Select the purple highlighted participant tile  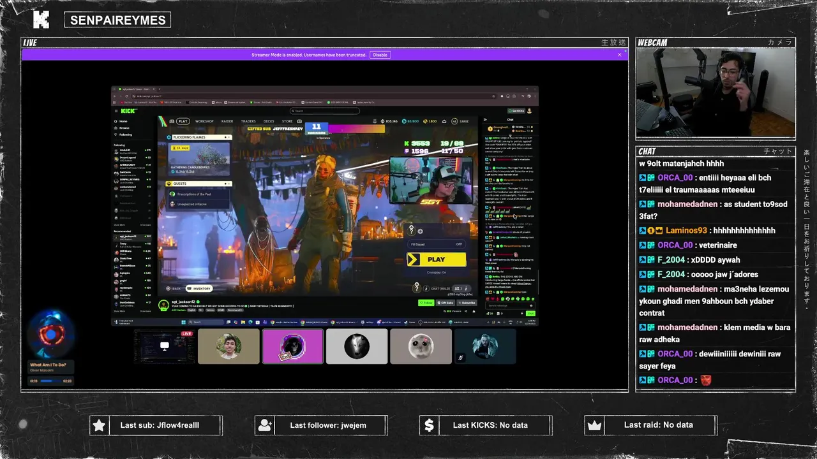pyautogui.click(x=292, y=346)
